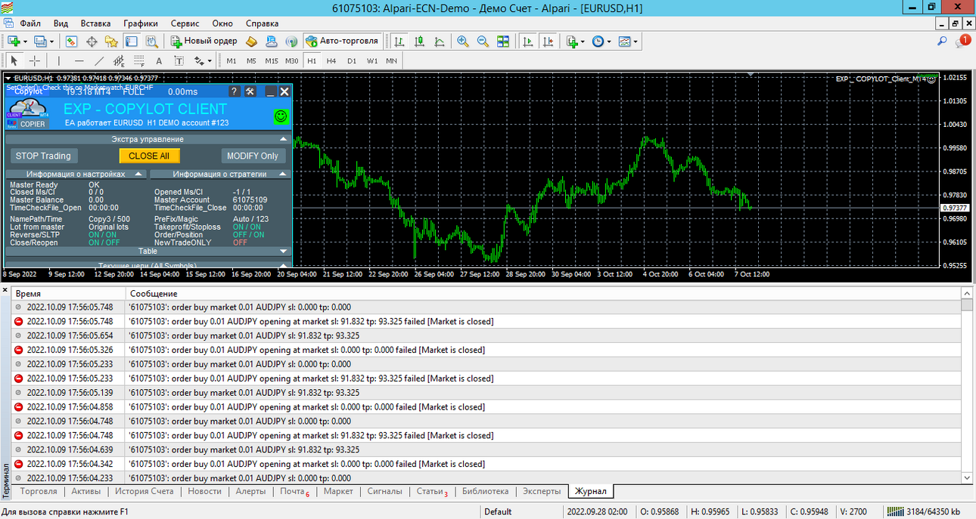Select the trendline tool
The width and height of the screenshot is (976, 519).
point(99,60)
